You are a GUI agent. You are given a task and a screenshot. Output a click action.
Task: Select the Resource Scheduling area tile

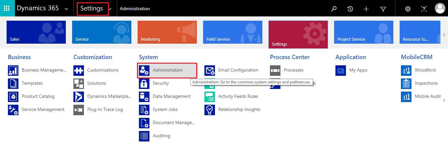click(420, 32)
